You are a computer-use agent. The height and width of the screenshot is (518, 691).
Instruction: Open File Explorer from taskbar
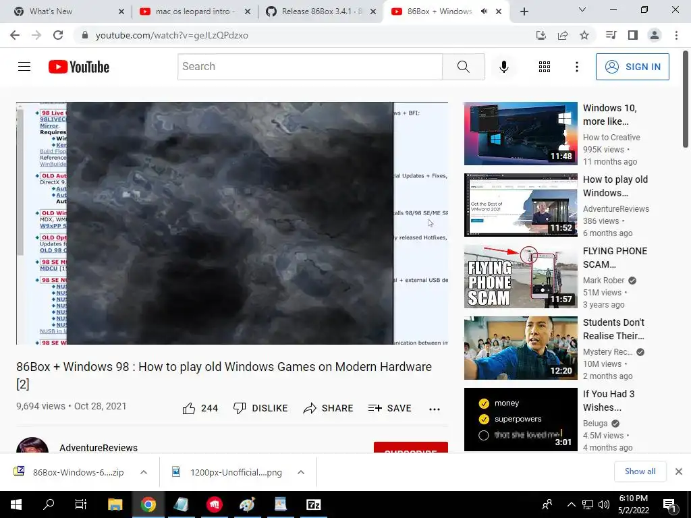click(115, 505)
